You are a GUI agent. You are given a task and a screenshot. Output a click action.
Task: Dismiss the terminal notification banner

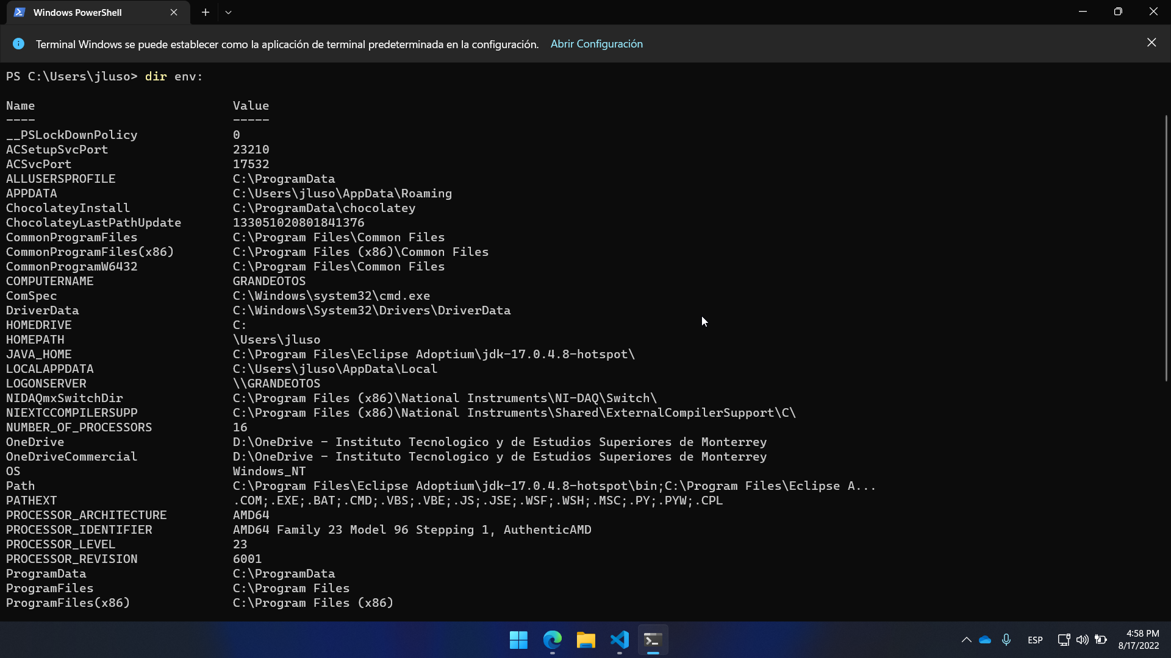1151,42
